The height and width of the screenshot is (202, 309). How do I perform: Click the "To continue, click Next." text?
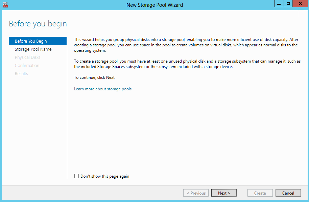pos(95,77)
